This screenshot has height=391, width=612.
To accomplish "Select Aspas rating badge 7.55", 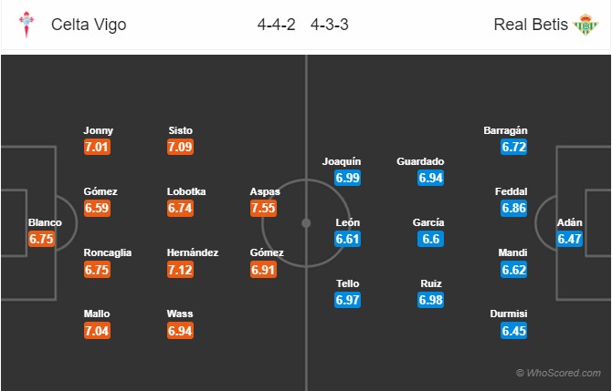I will pyautogui.click(x=263, y=208).
